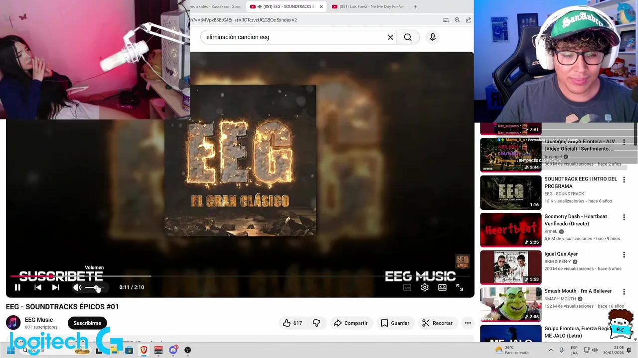This screenshot has height=358, width=638.
Task: Open options menu for Geometry Dash Heartbeat
Action: pyautogui.click(x=624, y=217)
